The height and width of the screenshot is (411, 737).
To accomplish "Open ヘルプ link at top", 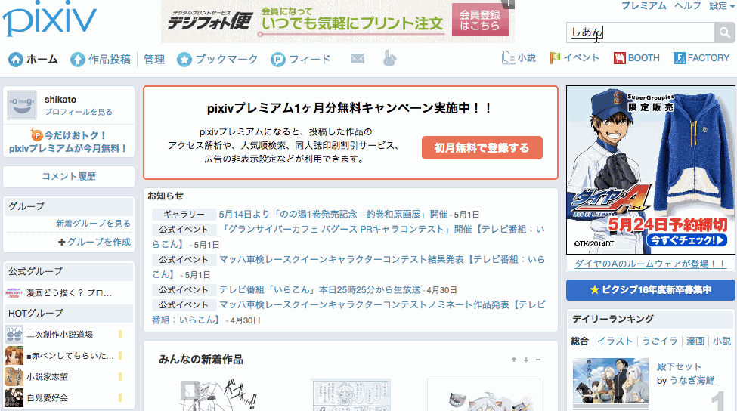I will pyautogui.click(x=688, y=5).
